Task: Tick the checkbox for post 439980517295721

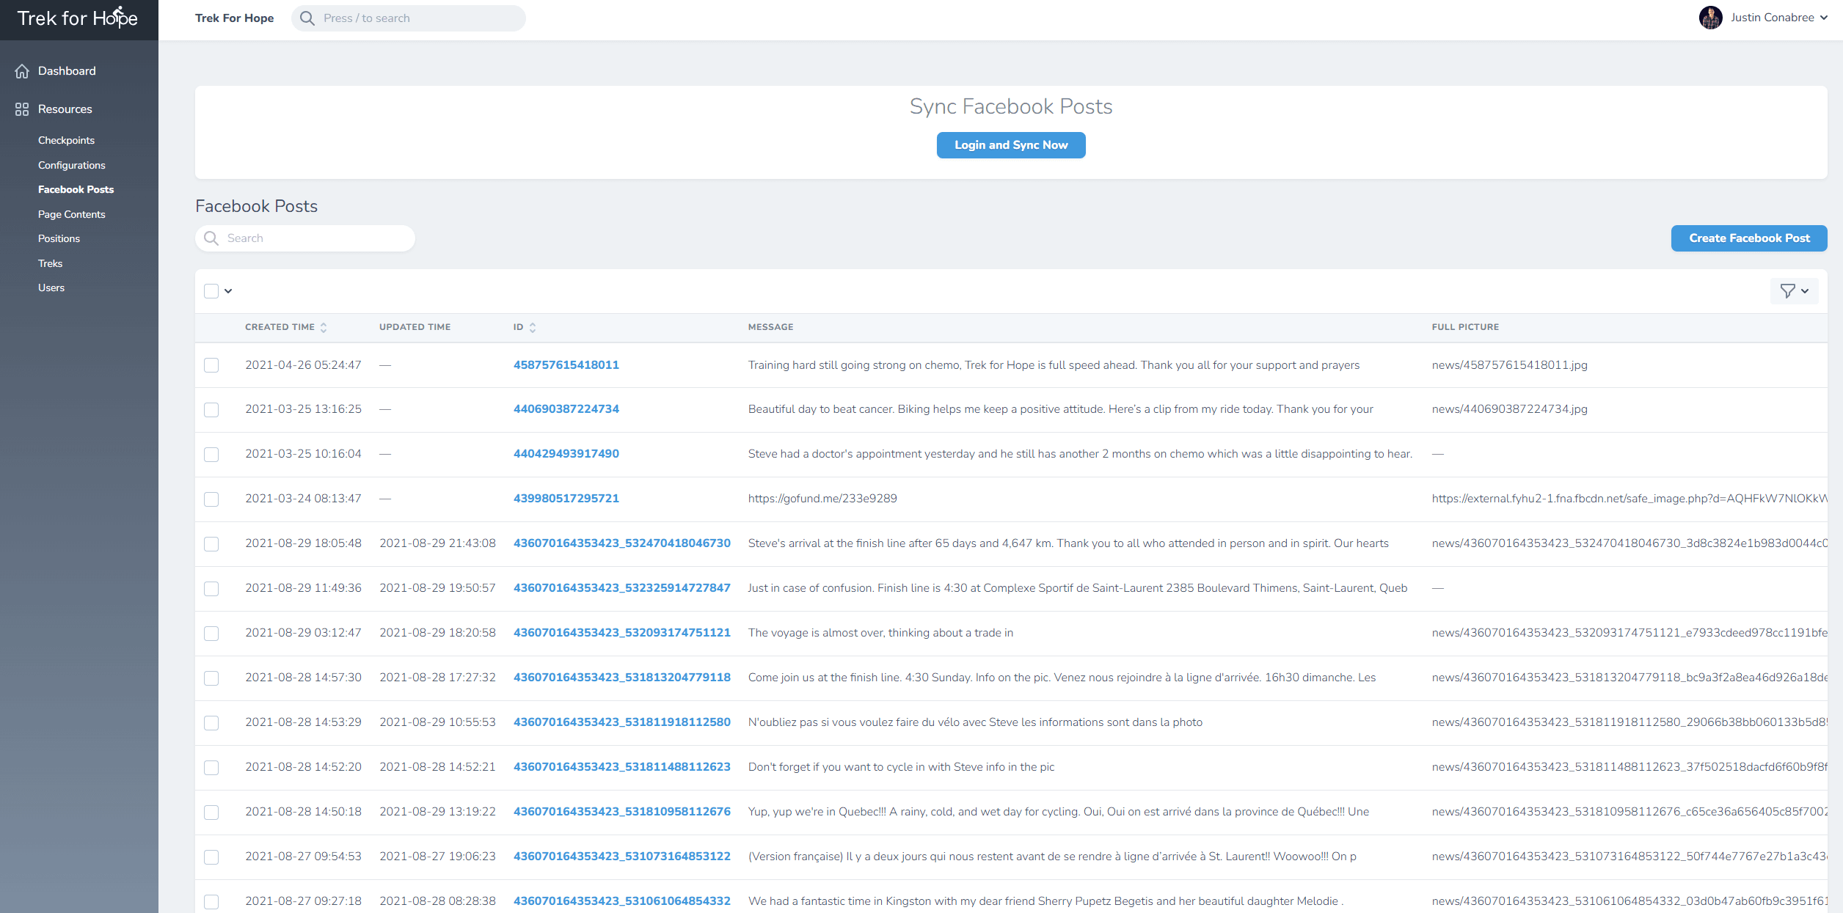Action: pos(211,499)
